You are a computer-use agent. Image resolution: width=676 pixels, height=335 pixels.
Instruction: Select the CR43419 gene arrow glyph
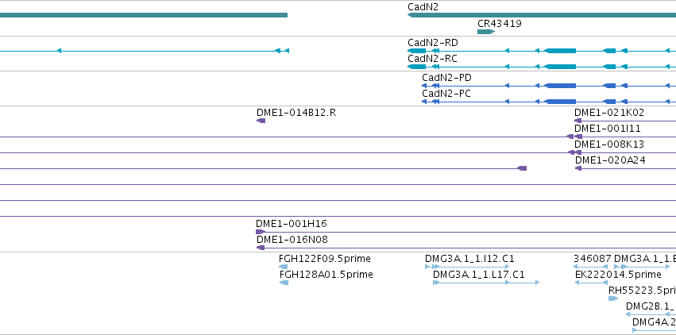pos(486,32)
